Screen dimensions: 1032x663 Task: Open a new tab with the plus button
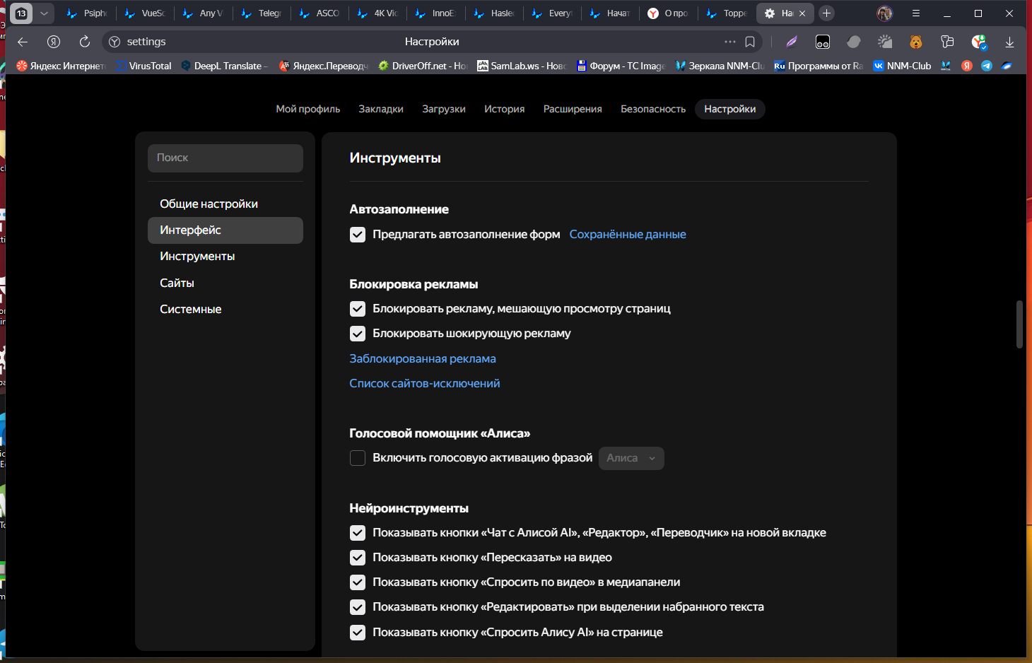click(x=826, y=13)
